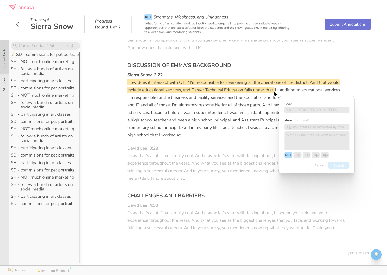
Task: Toggle the RQ2 tag in the popup
Action: point(297,155)
